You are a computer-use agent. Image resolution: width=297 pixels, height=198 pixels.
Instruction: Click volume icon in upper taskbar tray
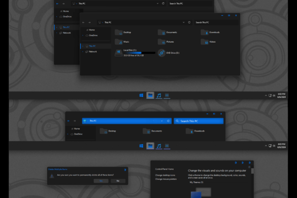click(x=274, y=95)
